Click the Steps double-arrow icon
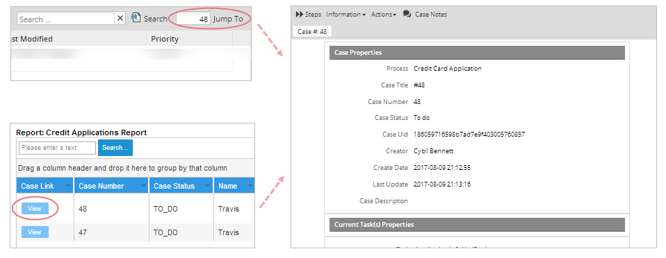Screen dimensions: 666x258 [x=300, y=15]
